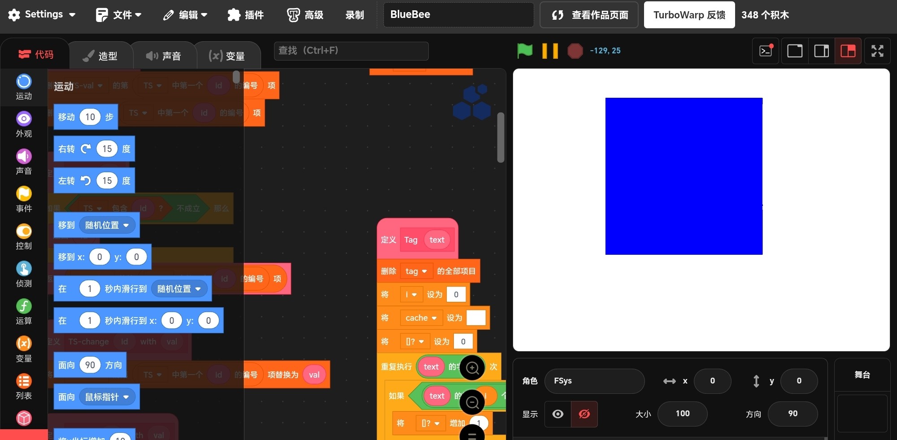Zoom out the workspace with magnifier minus
This screenshot has height=440, width=897.
tap(472, 402)
